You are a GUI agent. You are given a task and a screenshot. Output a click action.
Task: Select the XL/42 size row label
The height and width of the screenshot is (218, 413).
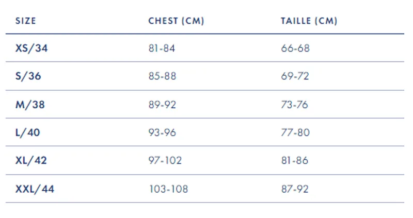click(31, 160)
